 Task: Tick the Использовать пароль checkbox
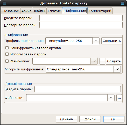[7, 54]
